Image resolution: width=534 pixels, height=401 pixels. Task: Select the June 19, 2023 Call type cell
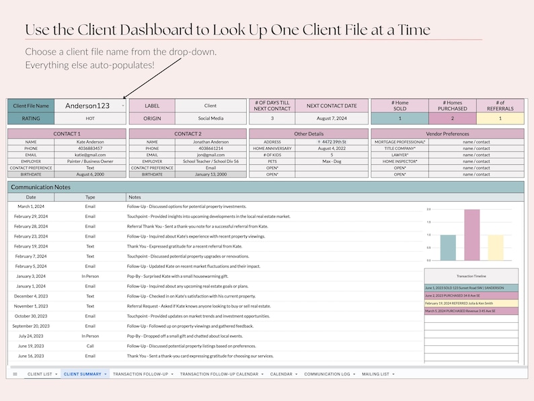coord(90,346)
